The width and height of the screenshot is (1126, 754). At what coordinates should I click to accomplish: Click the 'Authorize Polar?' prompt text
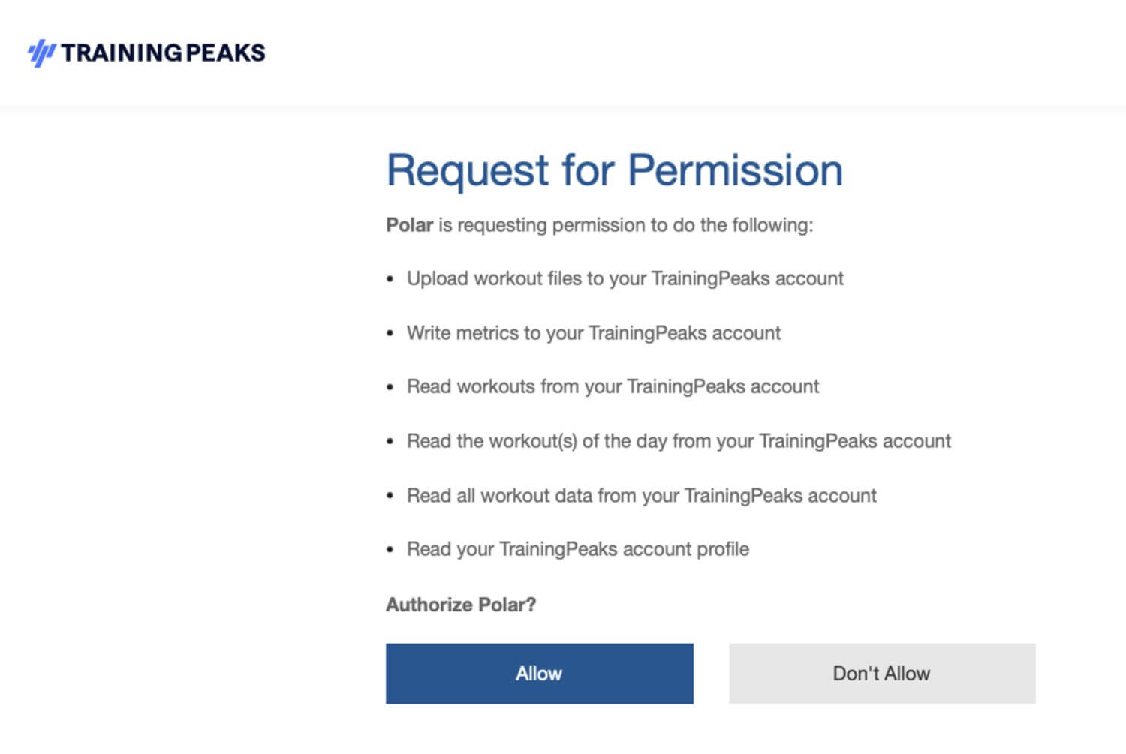(461, 605)
